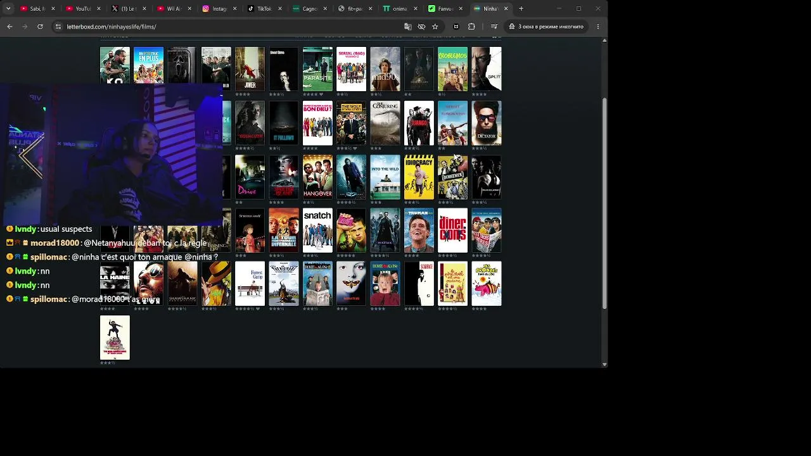Switch to the Cagnotte tab
The image size is (811, 456).
pos(309,9)
